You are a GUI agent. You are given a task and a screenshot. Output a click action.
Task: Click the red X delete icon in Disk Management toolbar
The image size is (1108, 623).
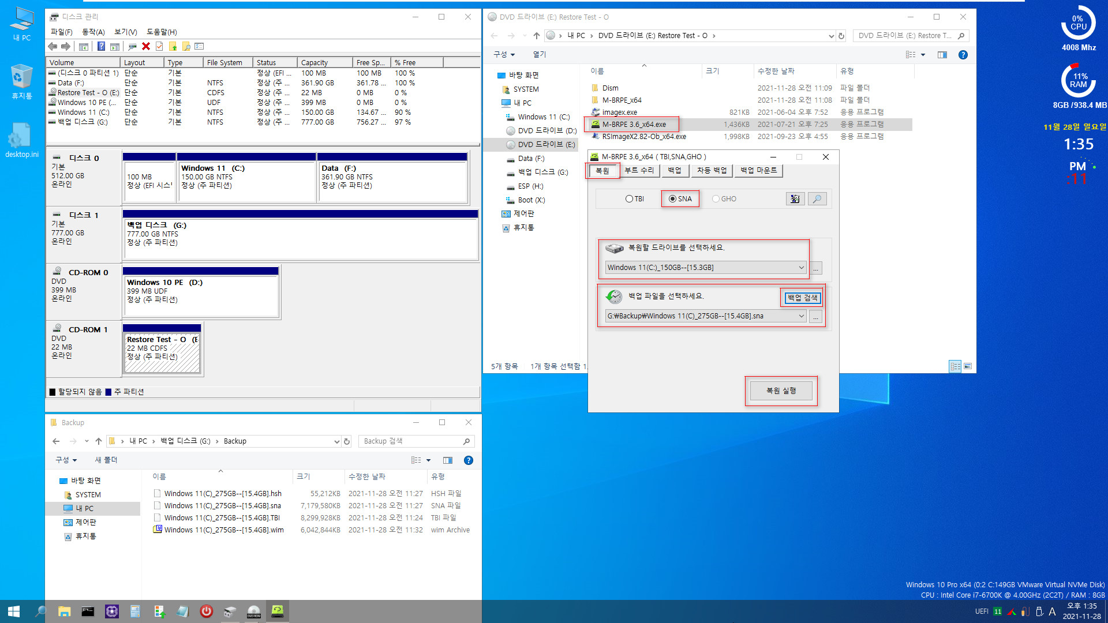pos(146,46)
